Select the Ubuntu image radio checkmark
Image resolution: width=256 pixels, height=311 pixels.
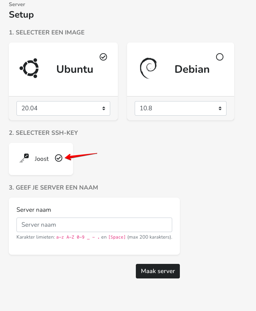click(x=103, y=57)
